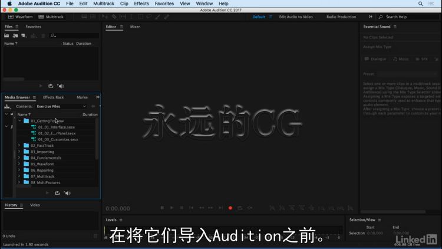Click the Skip Selection transport icon
The width and height of the screenshot is (442, 249).
tap(250, 208)
